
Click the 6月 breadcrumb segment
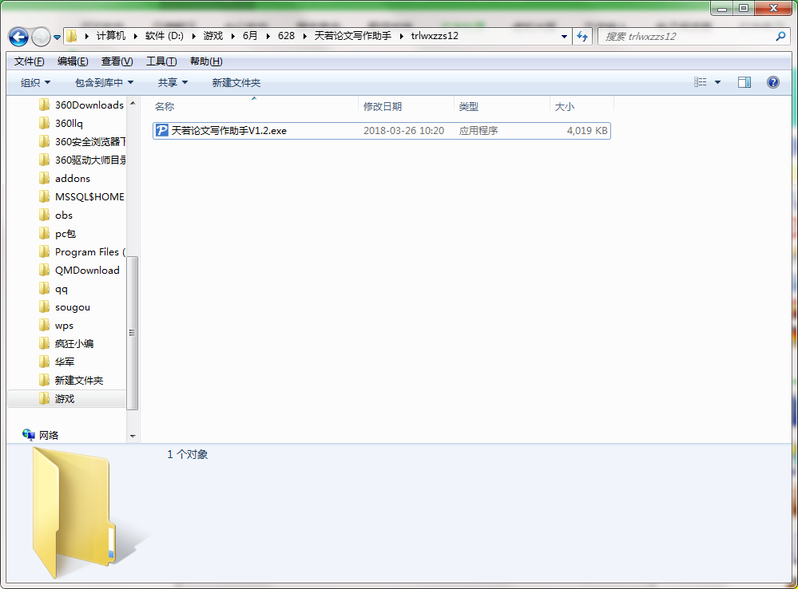coord(250,36)
